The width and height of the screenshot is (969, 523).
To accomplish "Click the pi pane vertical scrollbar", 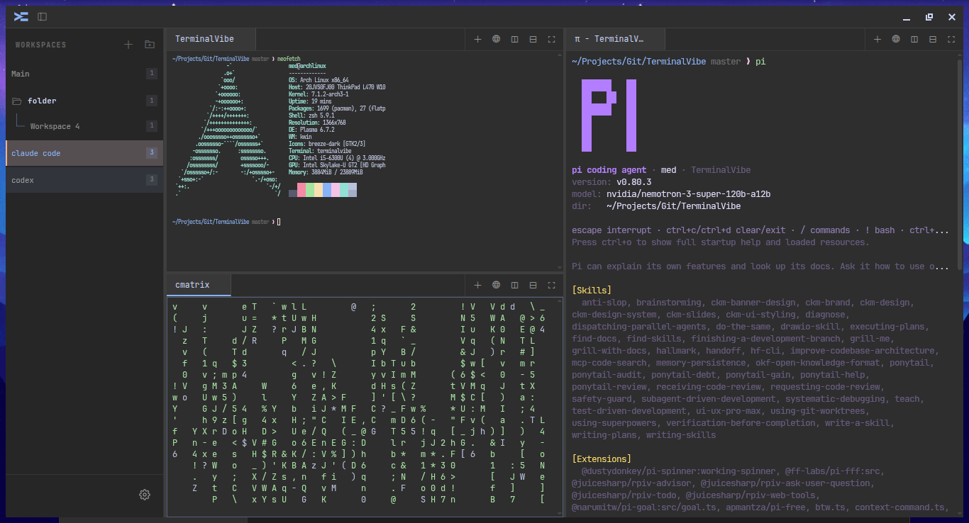I will [960, 163].
